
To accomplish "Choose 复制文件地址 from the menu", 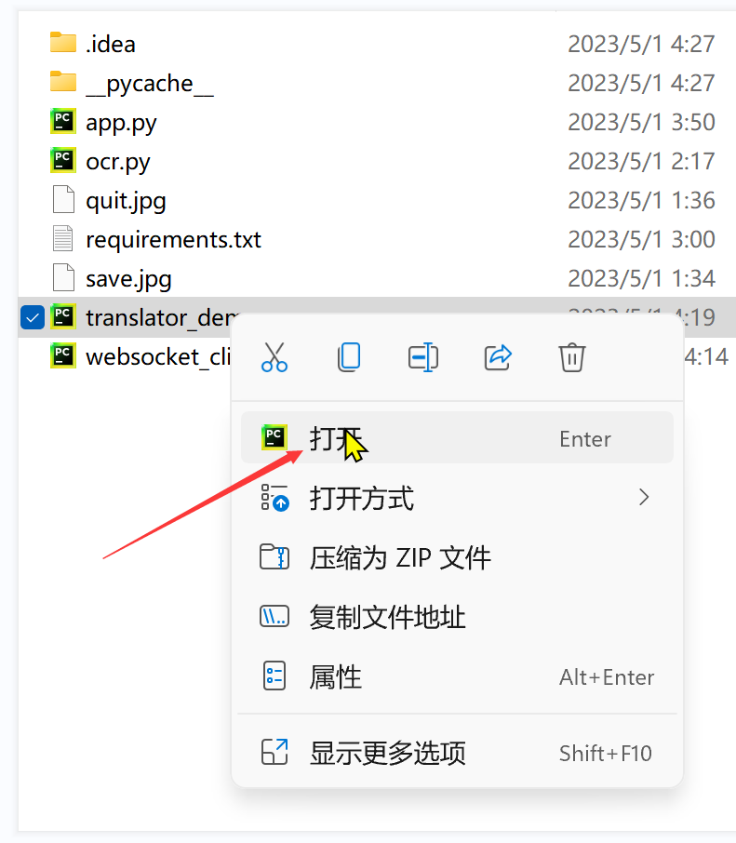I will [457, 617].
